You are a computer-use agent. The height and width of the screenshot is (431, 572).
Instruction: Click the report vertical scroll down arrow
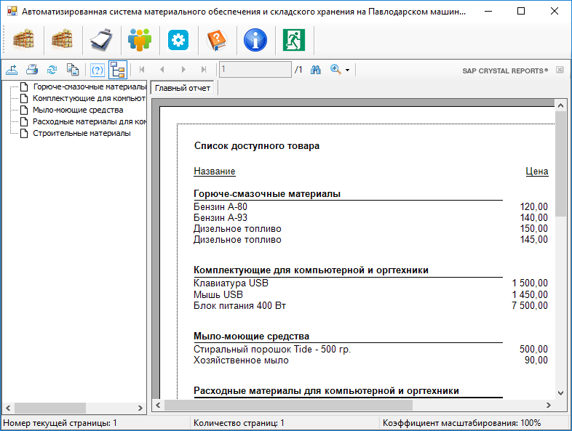point(560,393)
